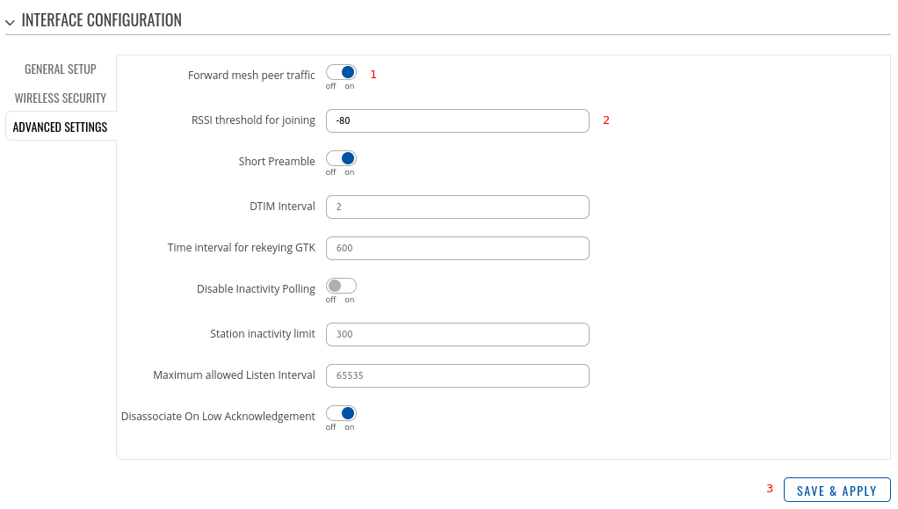Click the Time interval for rekeying GTK field
The width and height of the screenshot is (898, 509).
[458, 248]
